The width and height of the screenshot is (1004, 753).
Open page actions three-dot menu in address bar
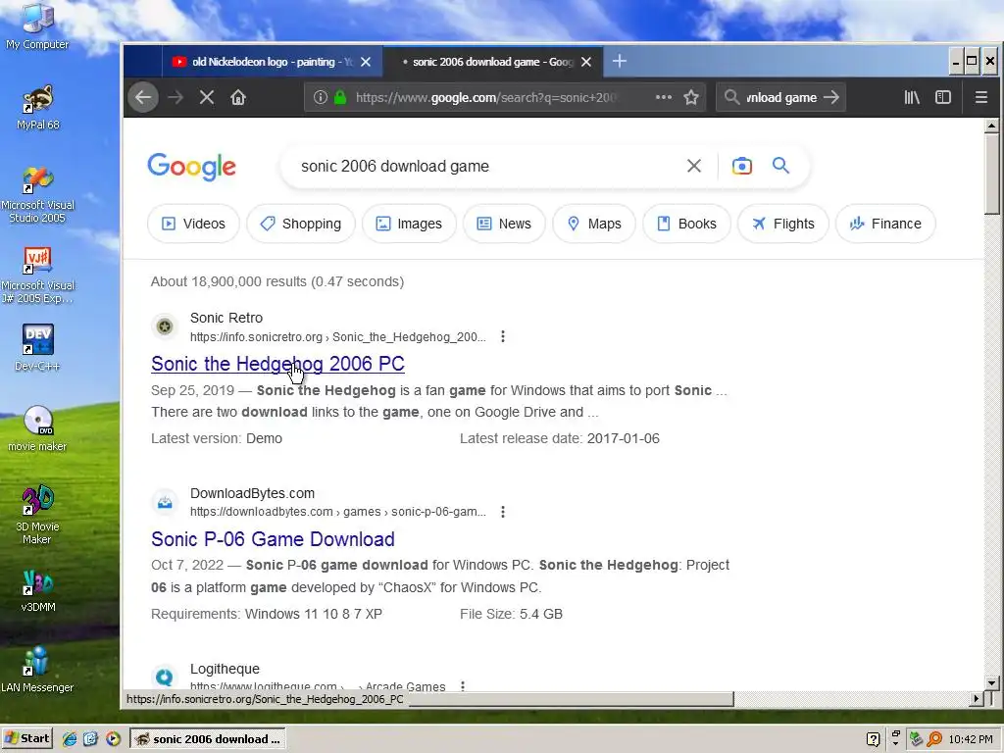[x=664, y=97]
